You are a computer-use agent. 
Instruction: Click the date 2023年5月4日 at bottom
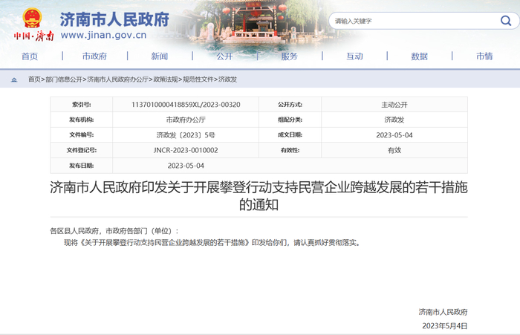[x=444, y=325]
